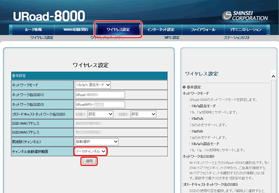Open the インターネット設定 tab
This screenshot has height=193, width=279.
161,30
